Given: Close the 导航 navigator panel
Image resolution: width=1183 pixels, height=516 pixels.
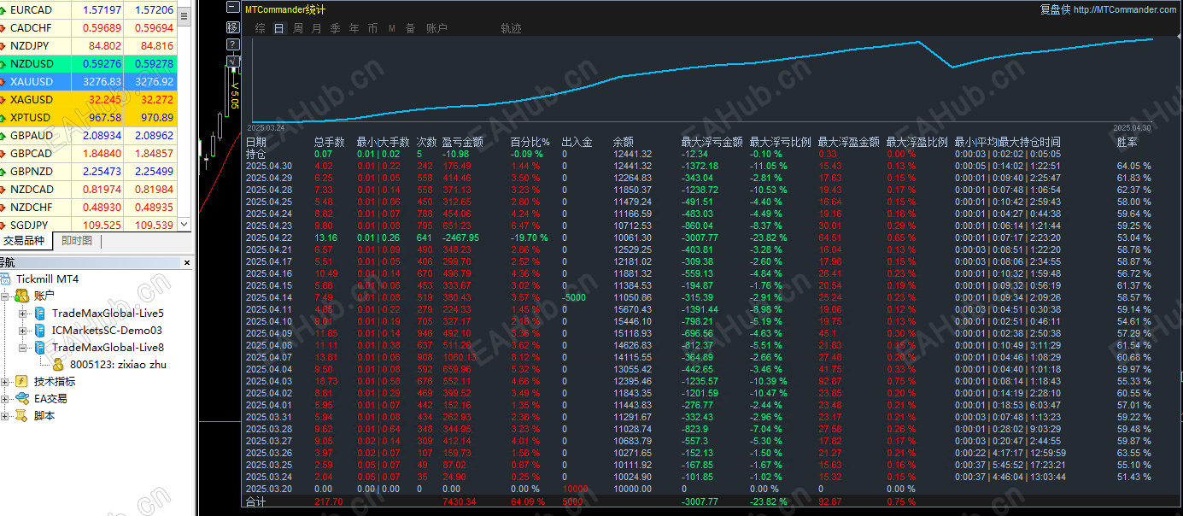Looking at the screenshot, I should (187, 262).
